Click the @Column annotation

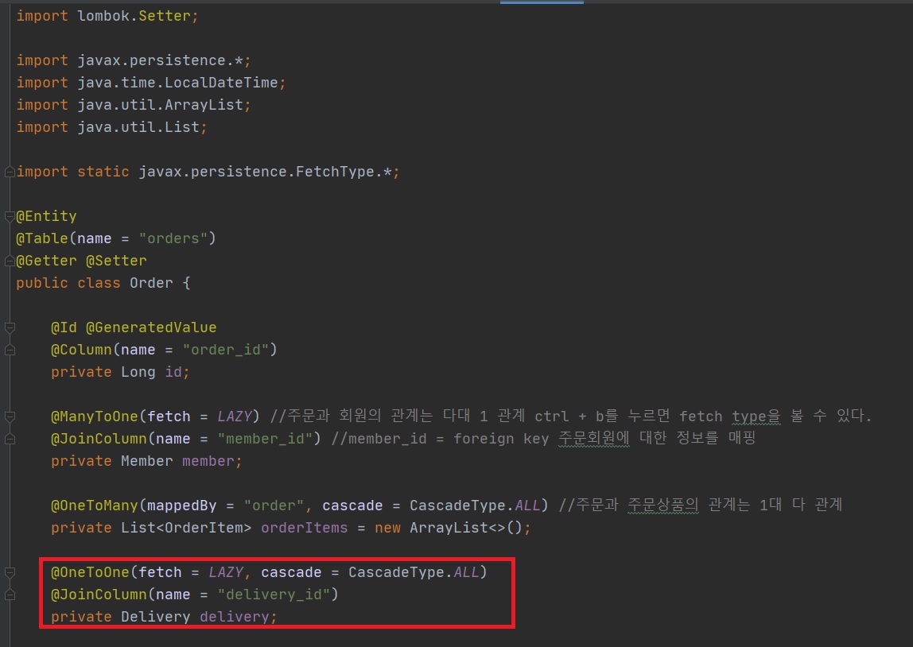click(x=81, y=350)
